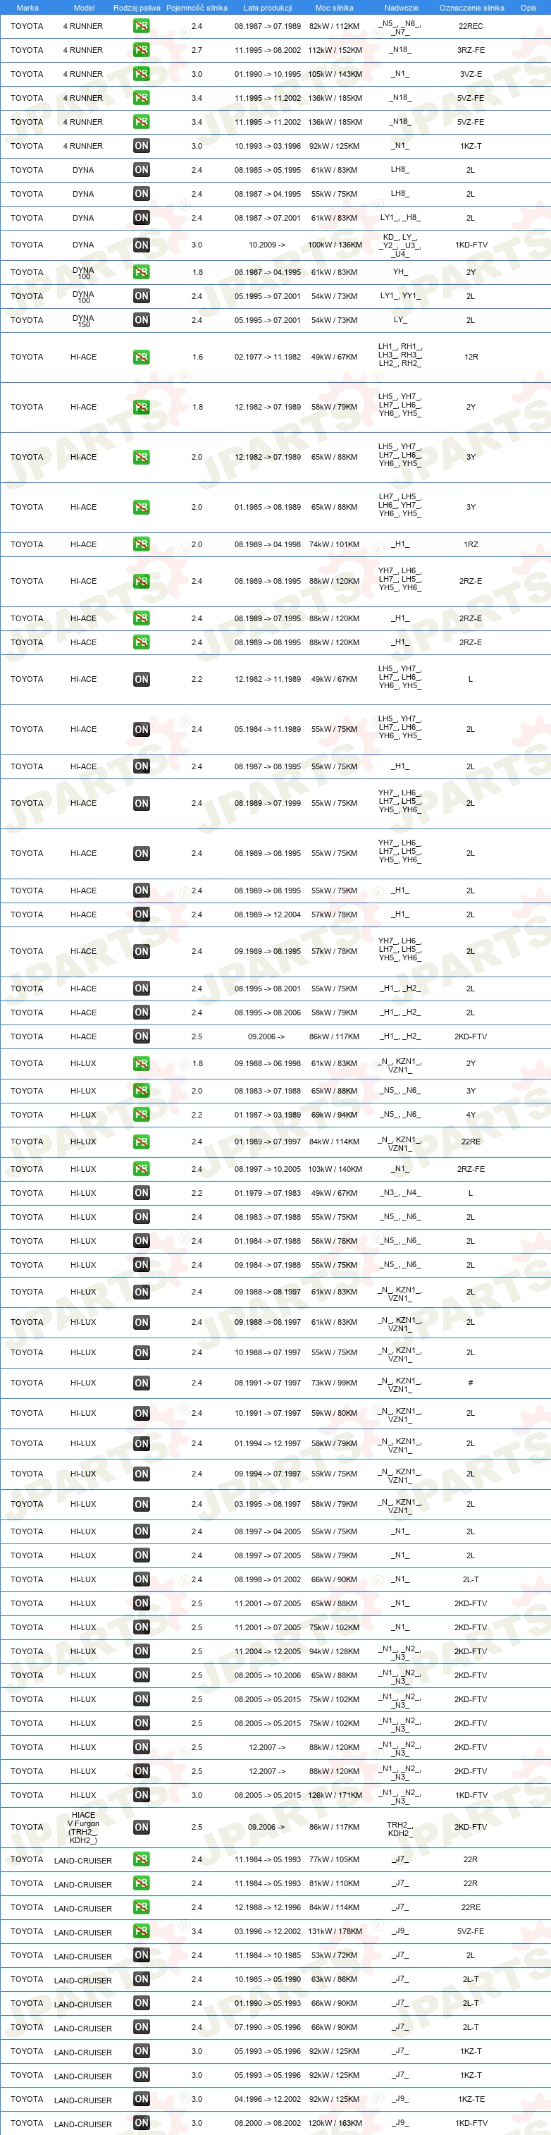
Task: Click petrol icon in 4 RUNNER 3VZ-E row
Action: [142, 74]
